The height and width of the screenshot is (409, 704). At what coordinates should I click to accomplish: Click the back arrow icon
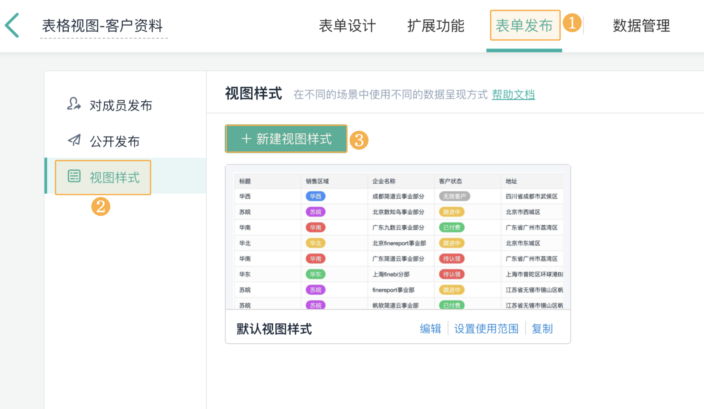coord(12,25)
